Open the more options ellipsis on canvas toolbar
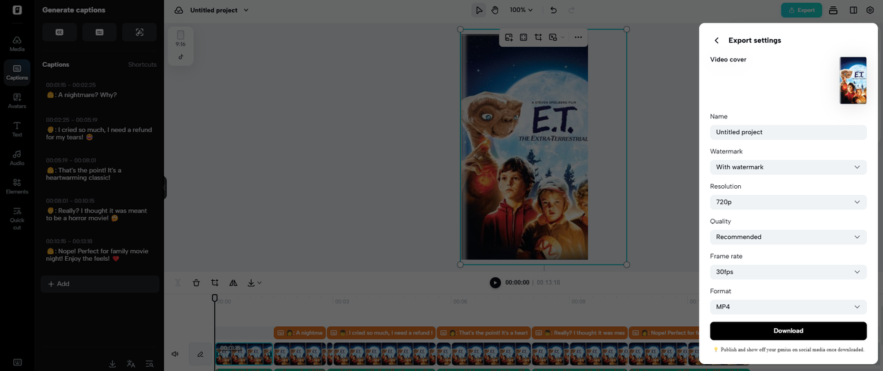The image size is (883, 371). [578, 37]
